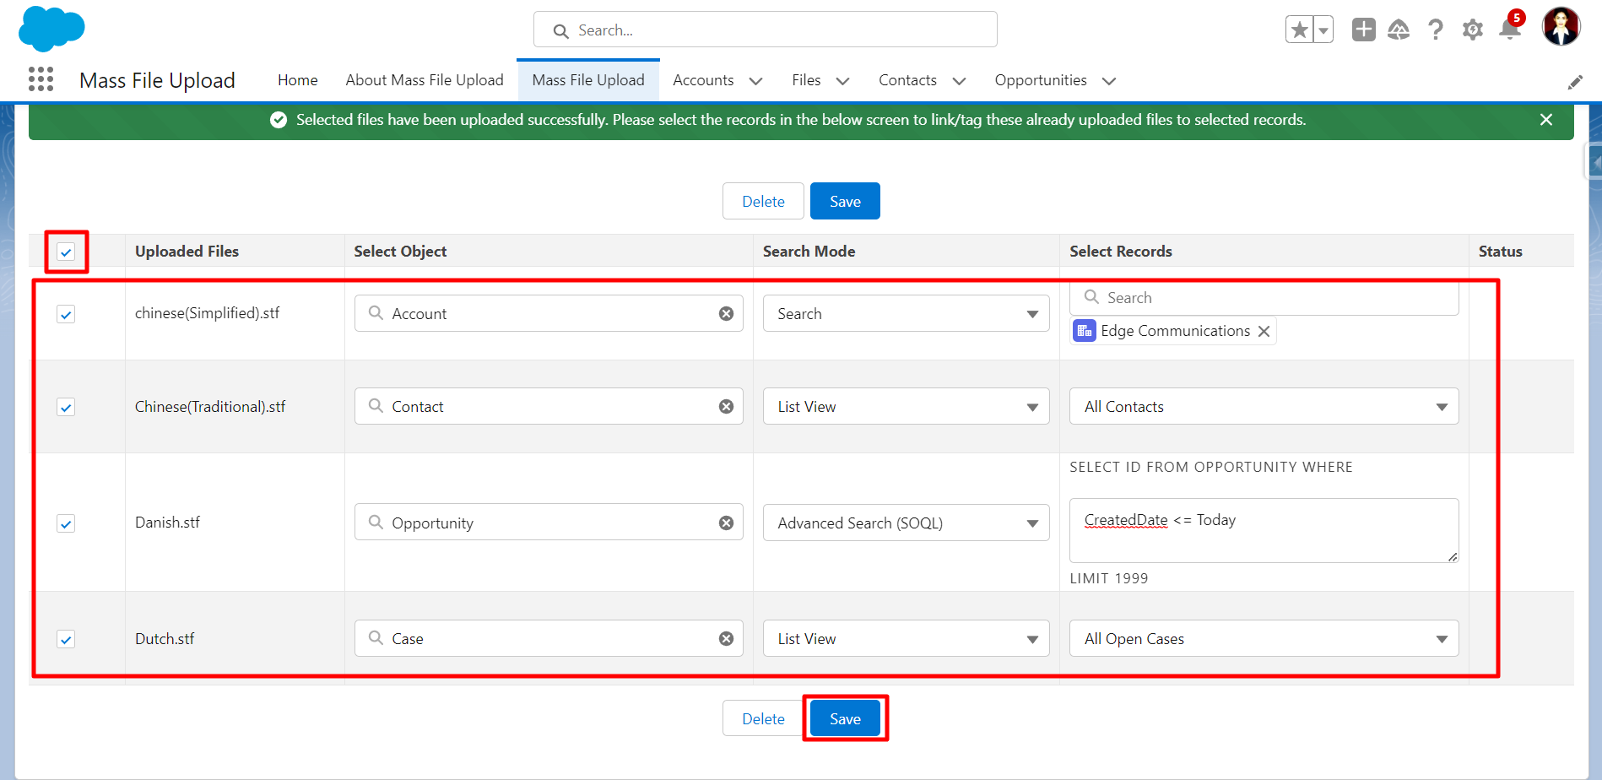Click the chinese(Simplified).stf file name
Screen dimensions: 1602x780
(x=207, y=313)
